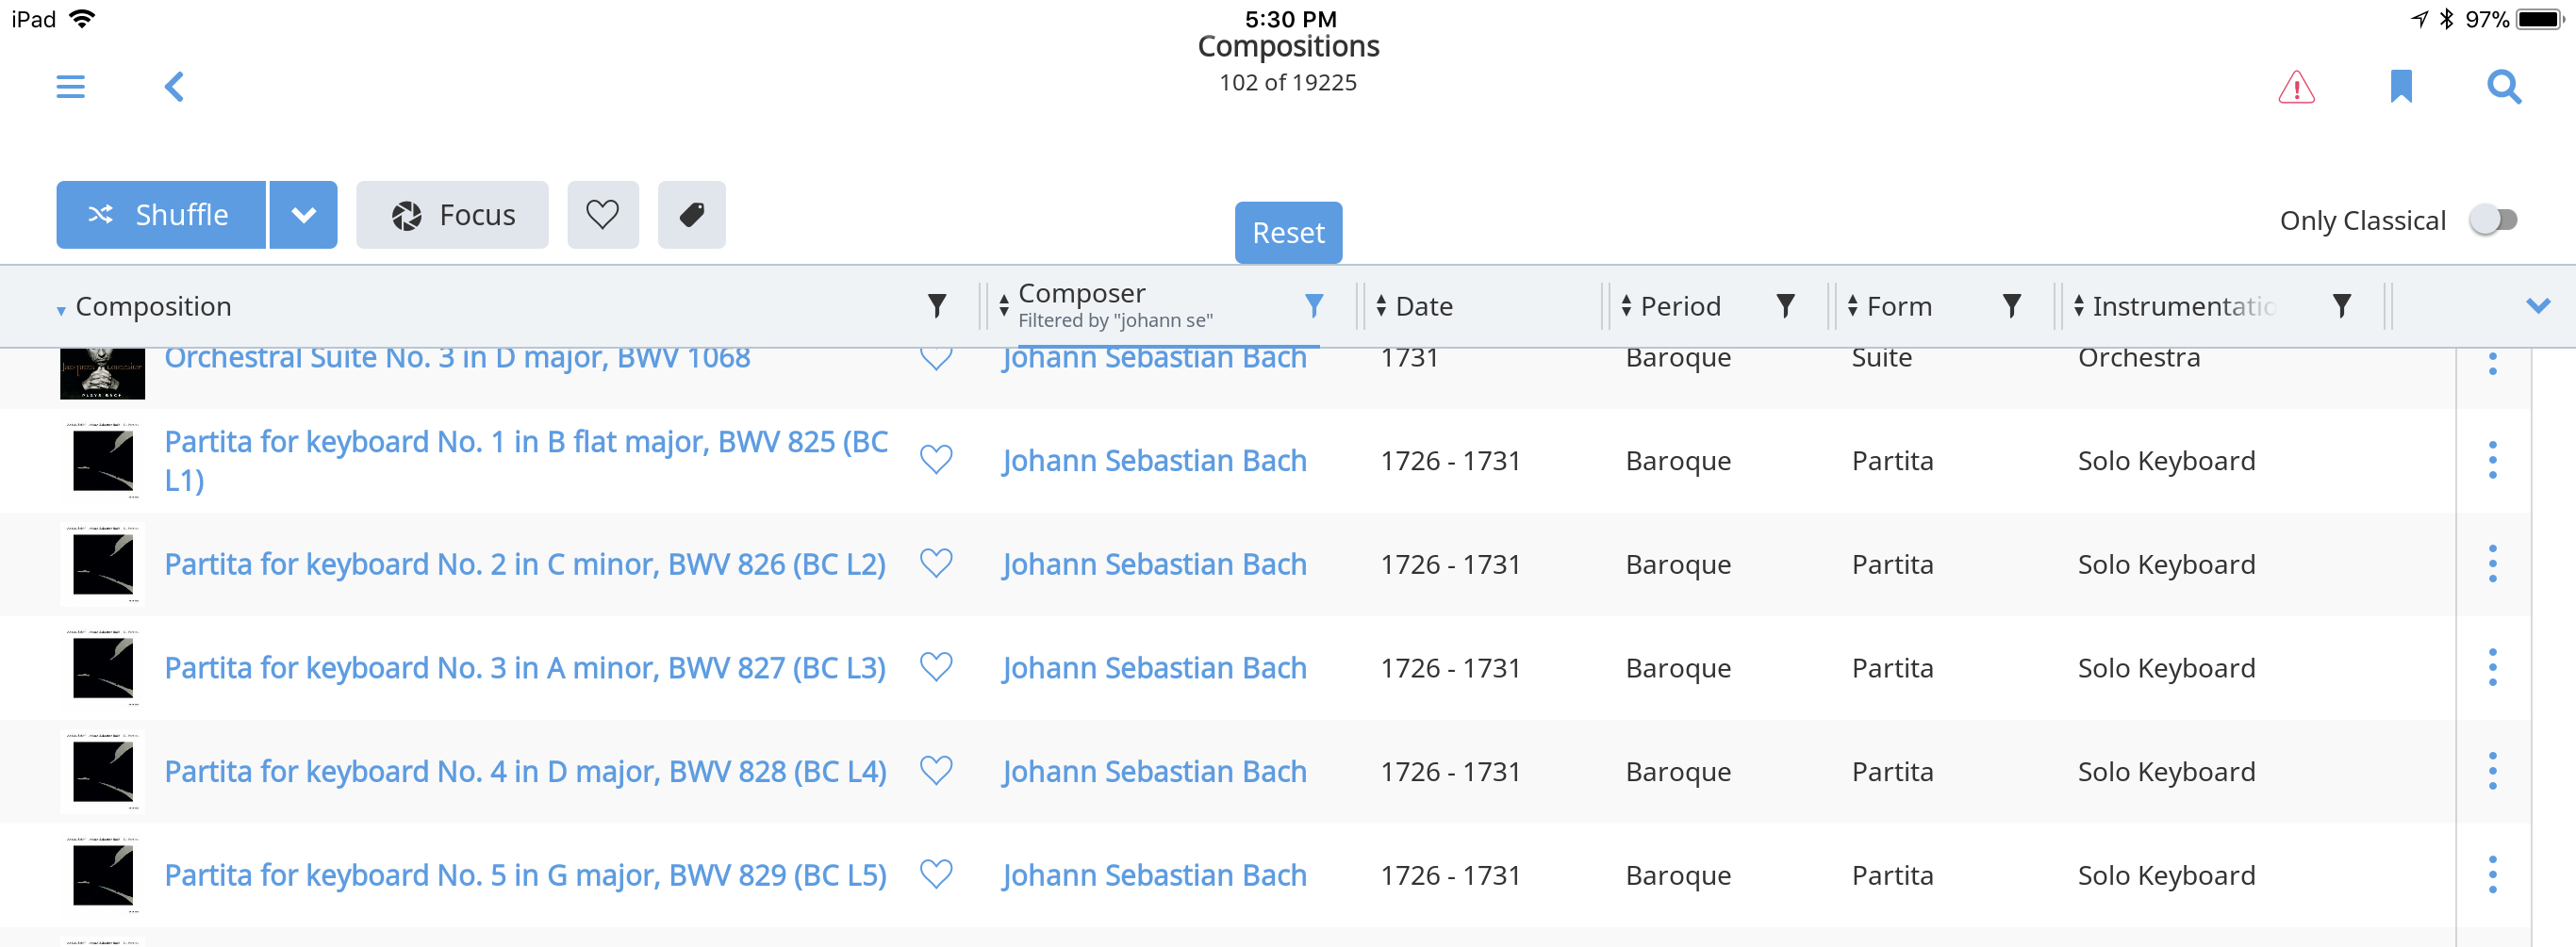Go back with the left chevron
Viewport: 2576px width, 947px height.
[x=174, y=87]
